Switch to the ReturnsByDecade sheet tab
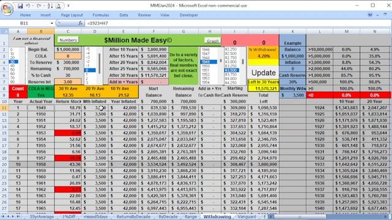The image size is (392, 220). [134, 216]
